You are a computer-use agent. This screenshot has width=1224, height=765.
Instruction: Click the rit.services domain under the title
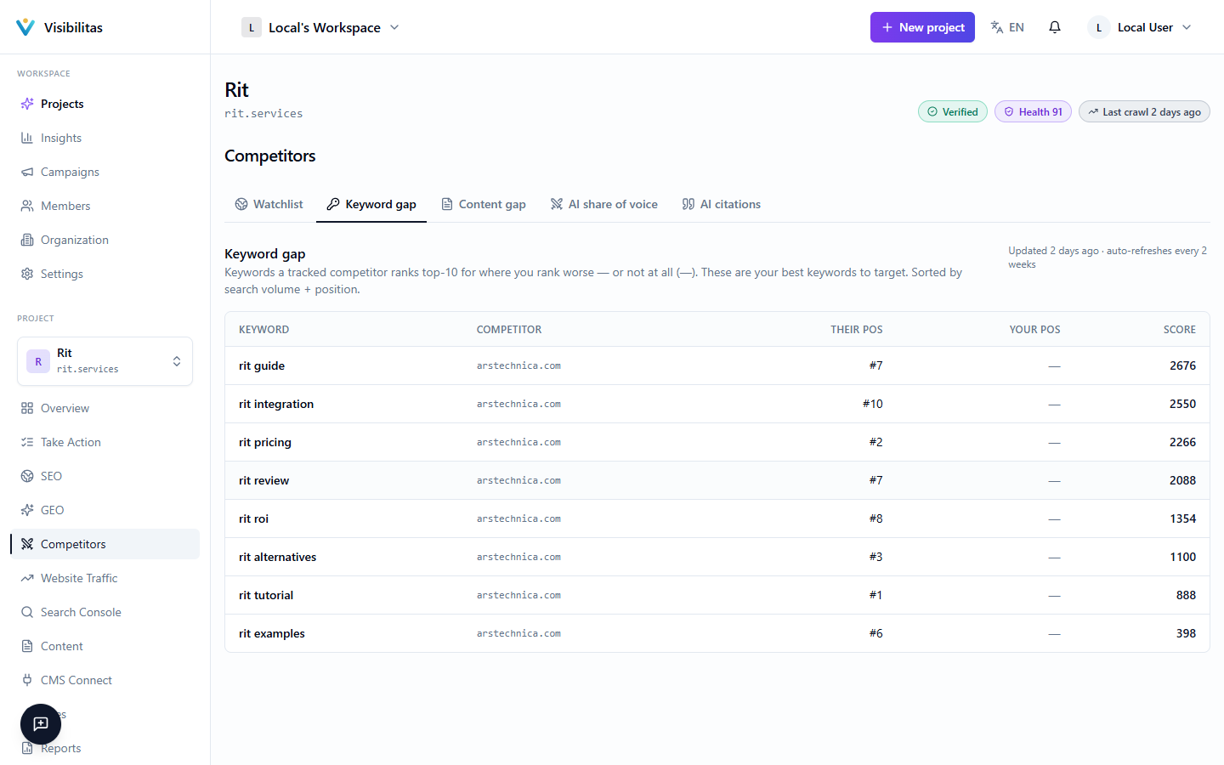[263, 113]
